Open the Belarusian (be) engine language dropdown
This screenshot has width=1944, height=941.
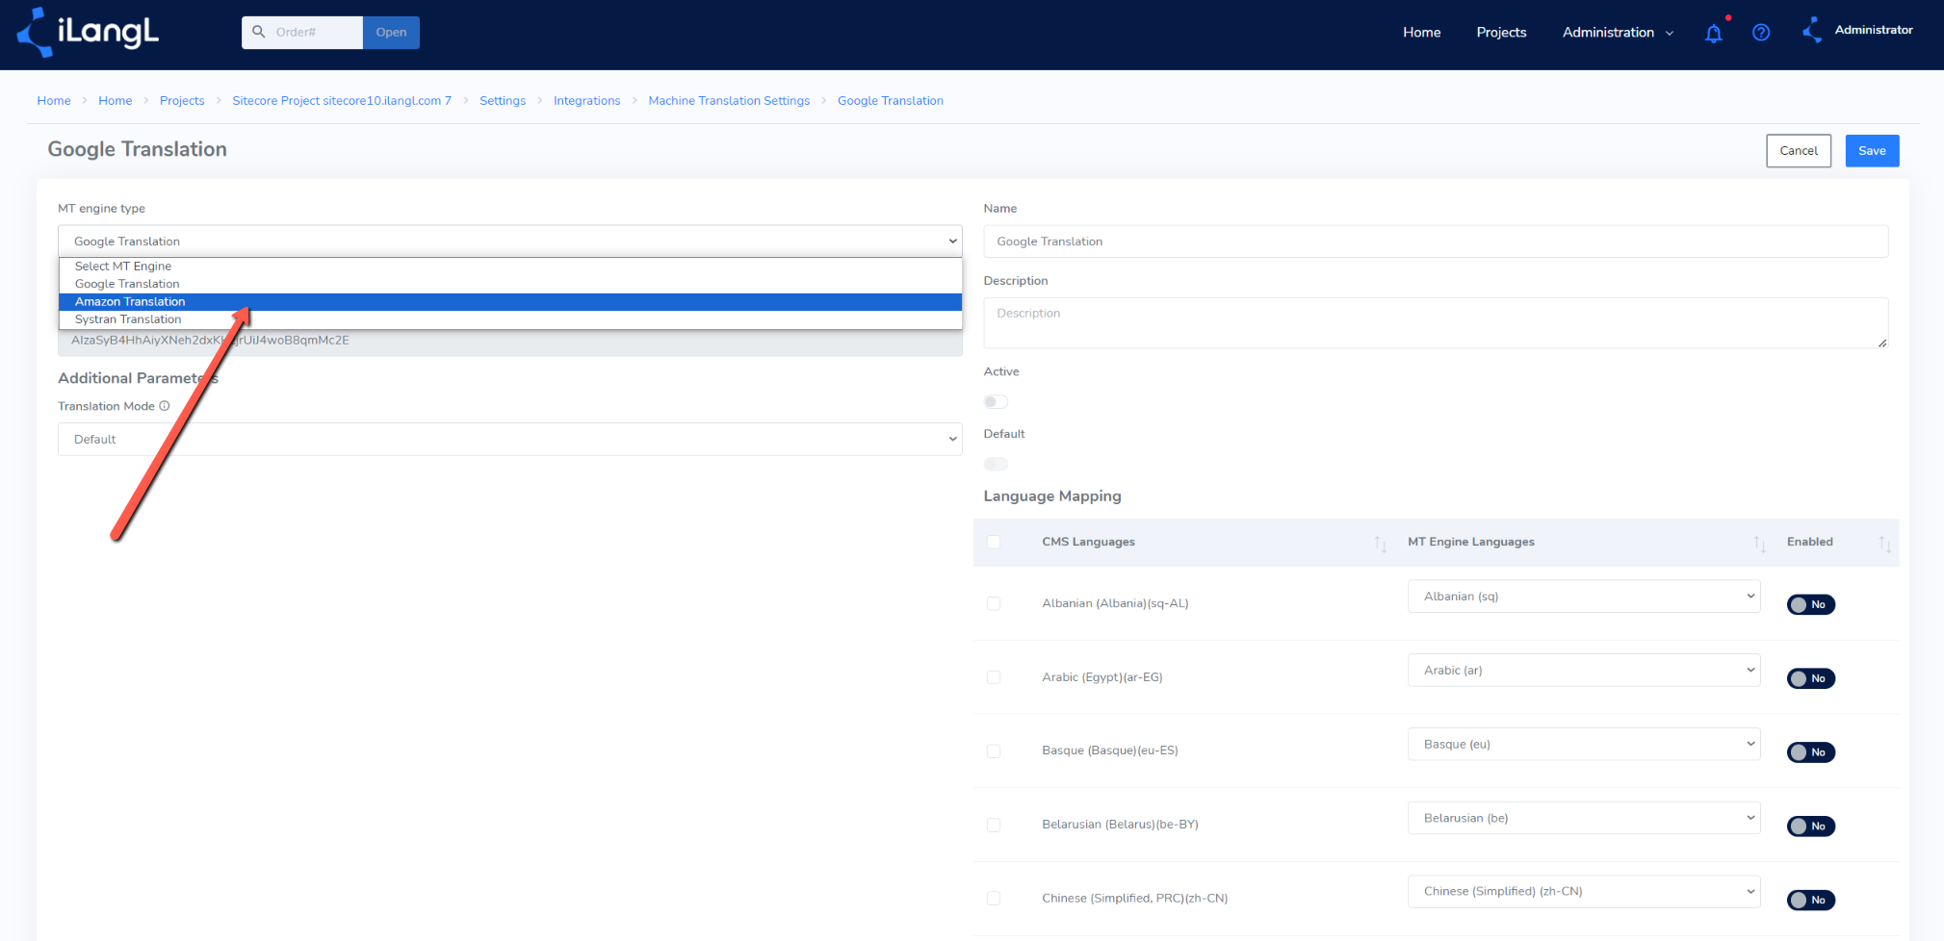[1584, 819]
